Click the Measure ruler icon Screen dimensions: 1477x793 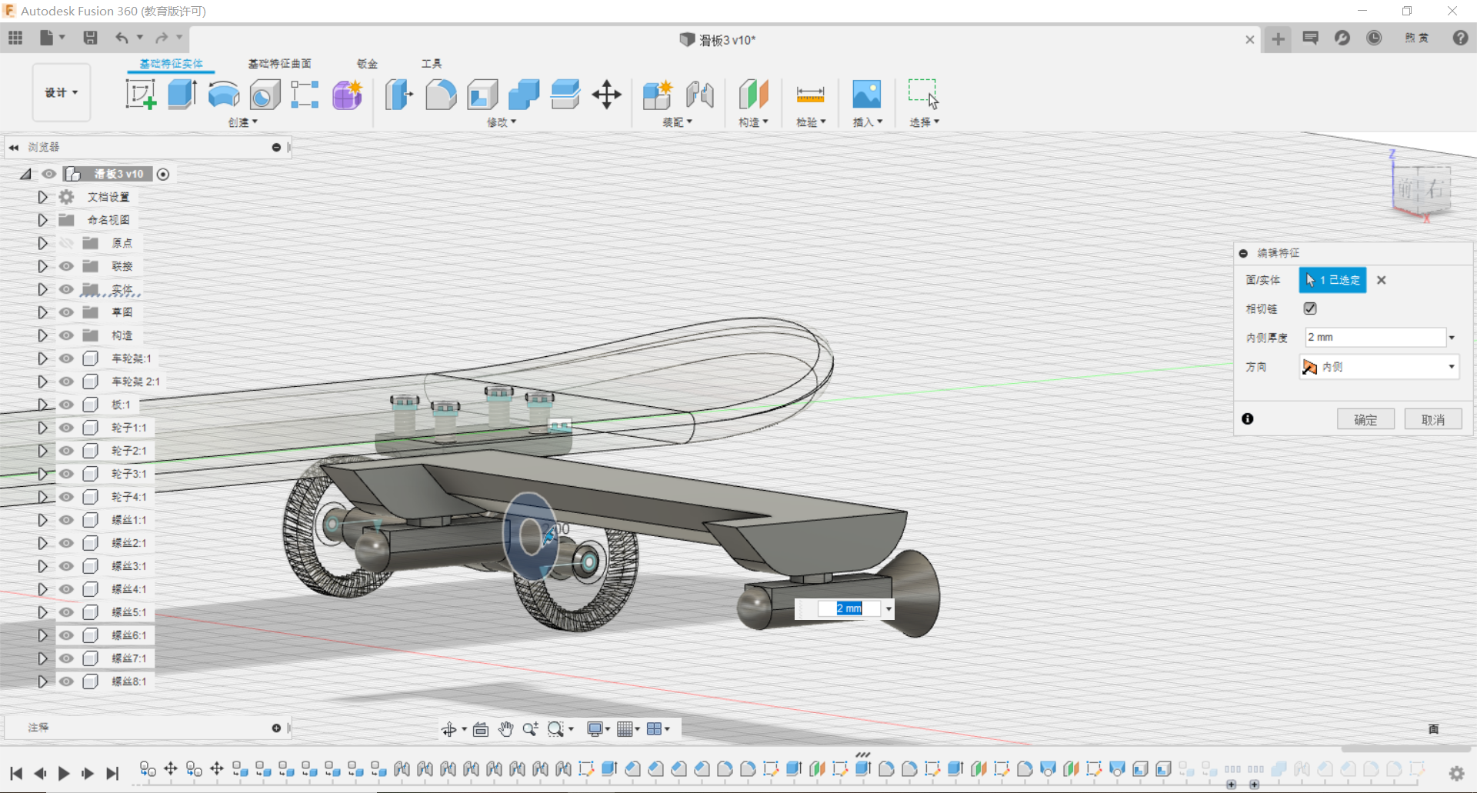(811, 95)
